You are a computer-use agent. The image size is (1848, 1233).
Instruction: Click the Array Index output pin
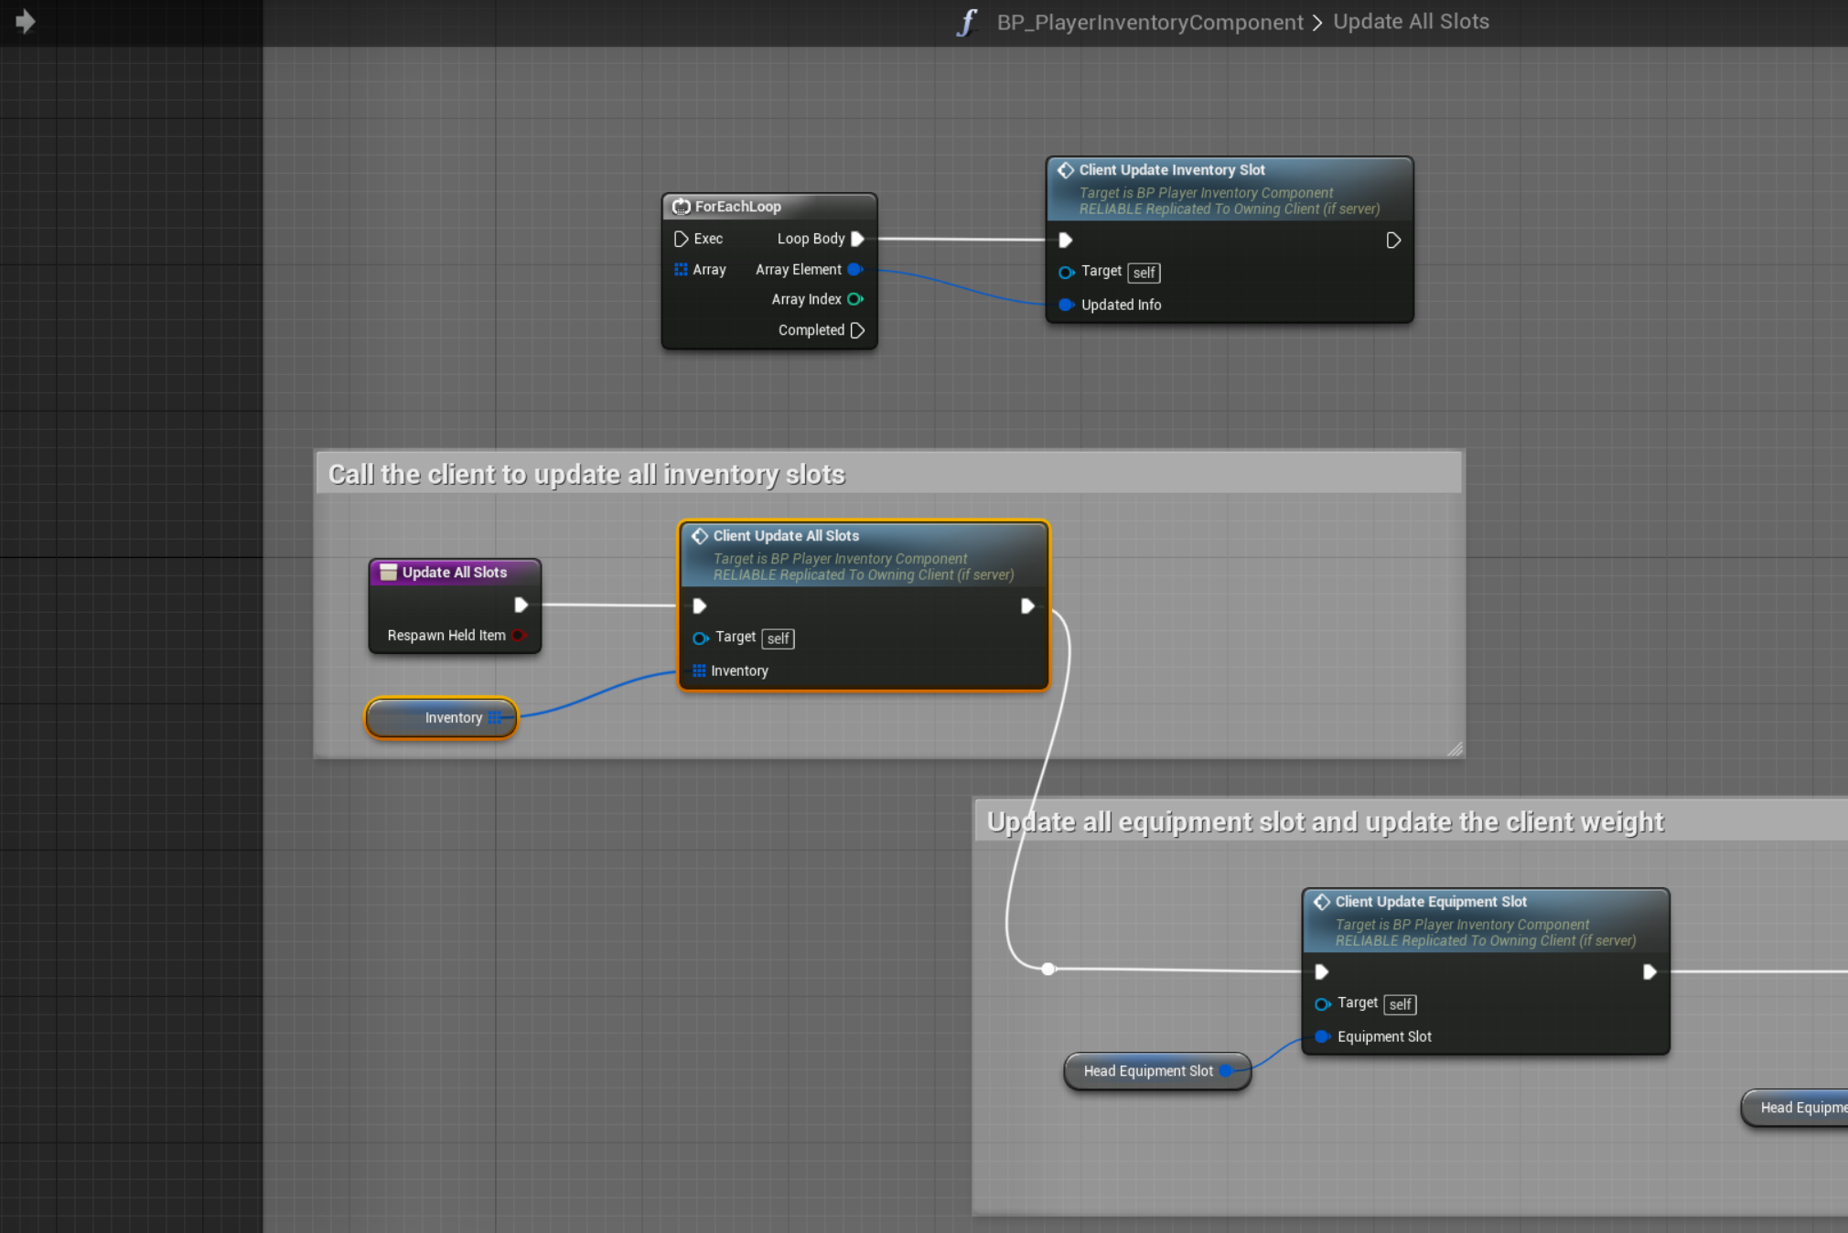click(854, 299)
